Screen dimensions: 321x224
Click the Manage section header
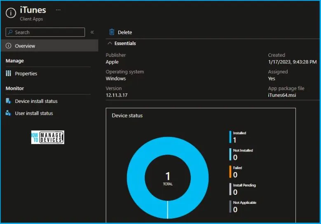click(x=15, y=61)
